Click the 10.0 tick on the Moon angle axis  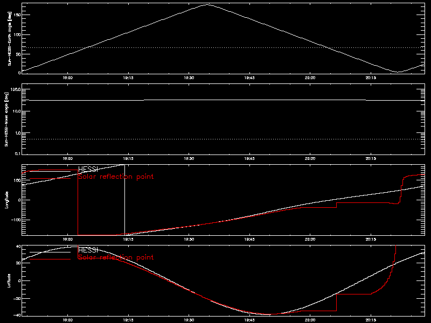[x=17, y=111]
